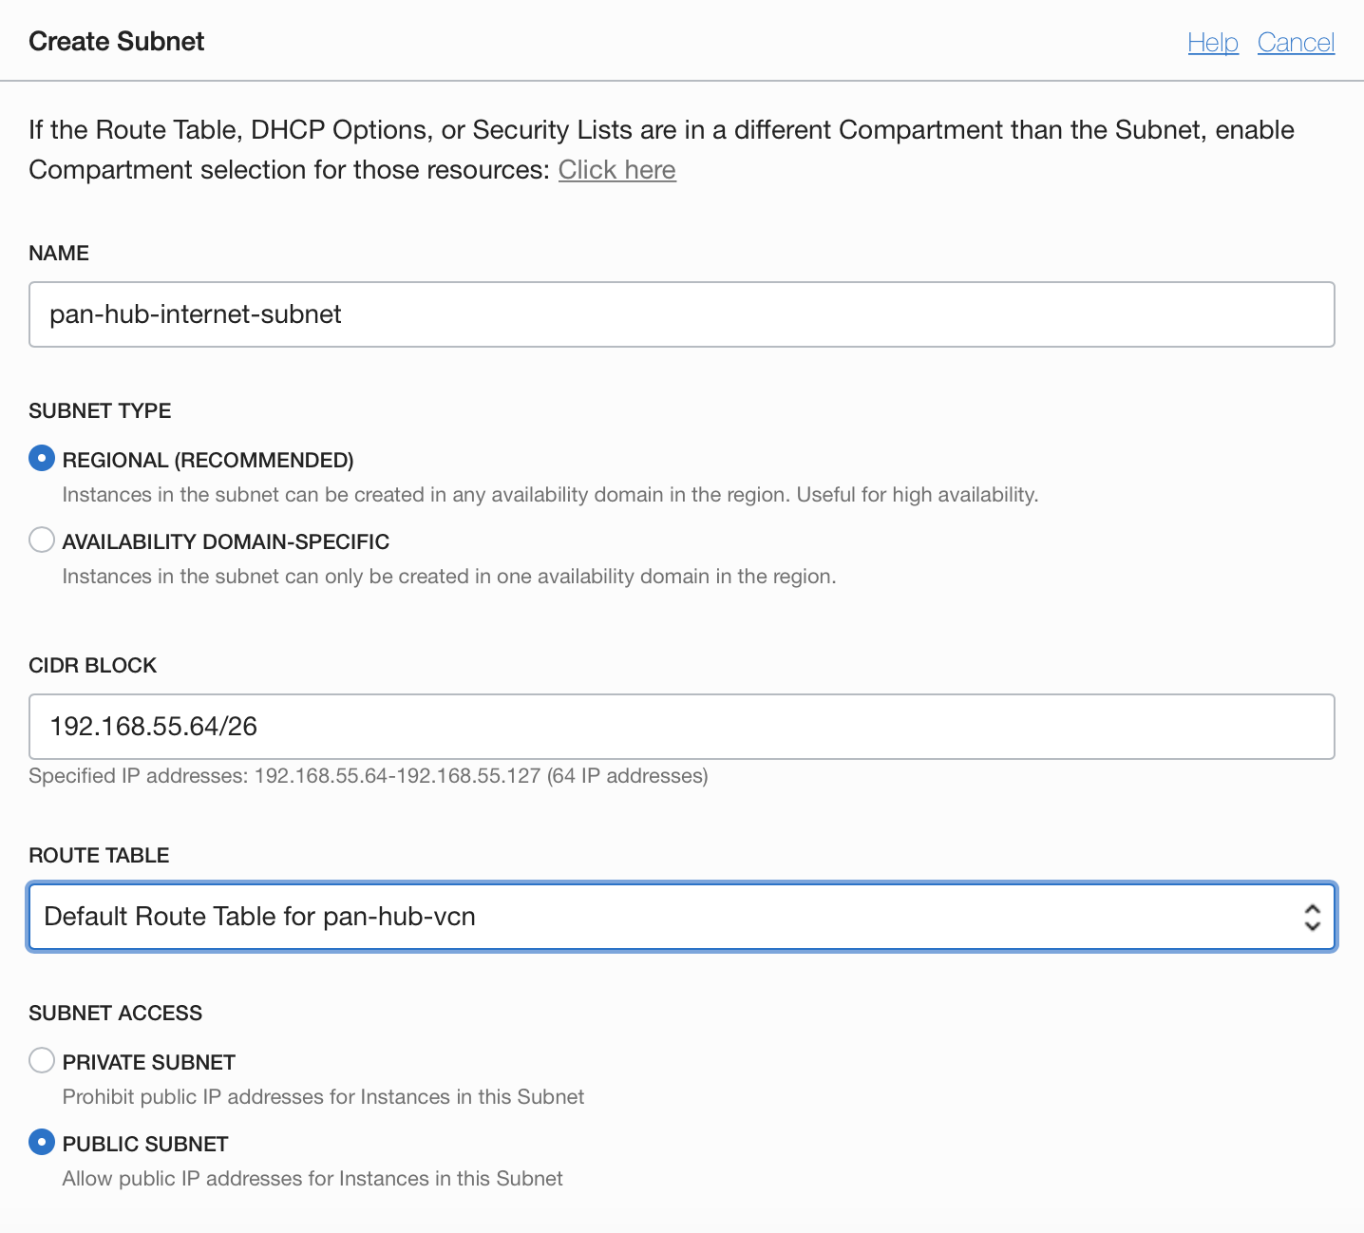Select the Regional (Recommended) radio button

tap(42, 459)
